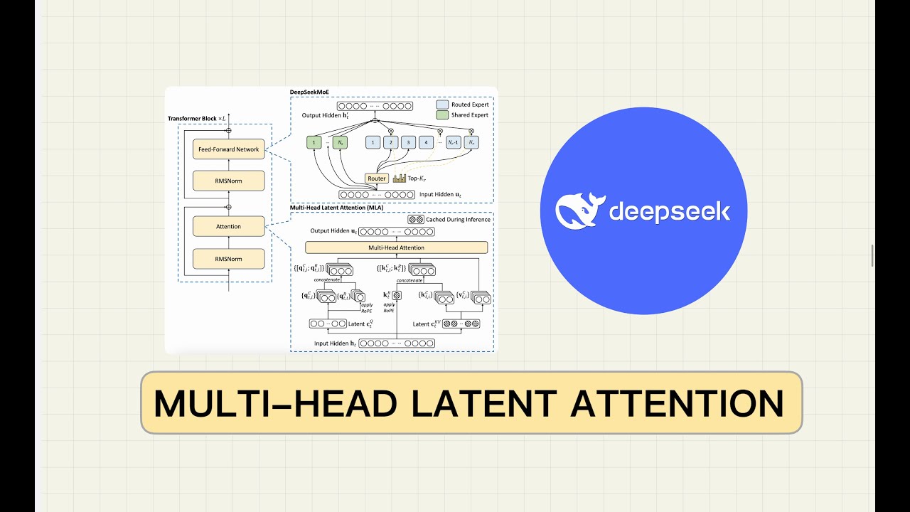This screenshot has width=910, height=512.
Task: Select the MULTI-HEAD LATENT ATTENTION title banner
Action: click(x=471, y=402)
